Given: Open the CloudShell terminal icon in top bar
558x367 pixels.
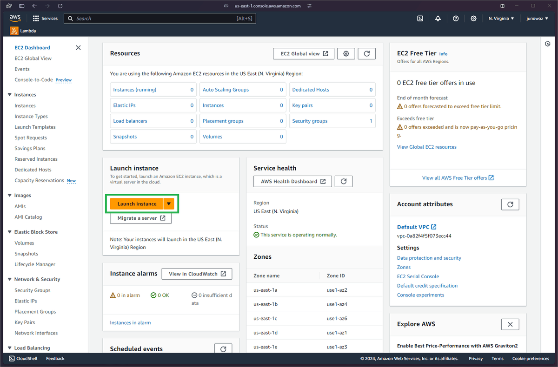Looking at the screenshot, I should click(x=420, y=18).
